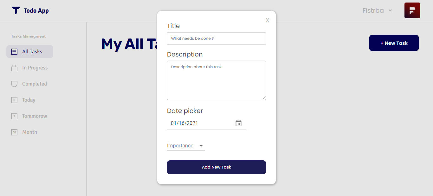Open the date picker calendar icon

click(239, 123)
